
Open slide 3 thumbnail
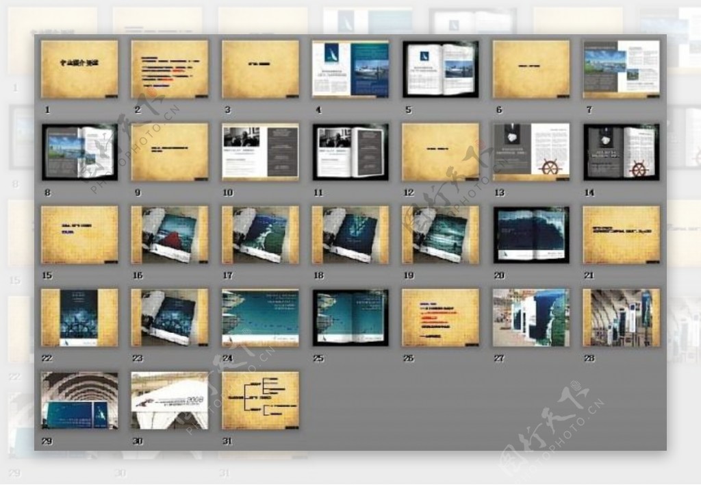coord(260,69)
